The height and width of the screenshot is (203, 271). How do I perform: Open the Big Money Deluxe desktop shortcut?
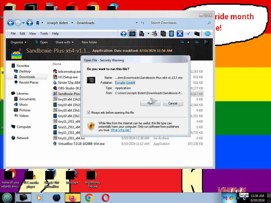coord(93,179)
